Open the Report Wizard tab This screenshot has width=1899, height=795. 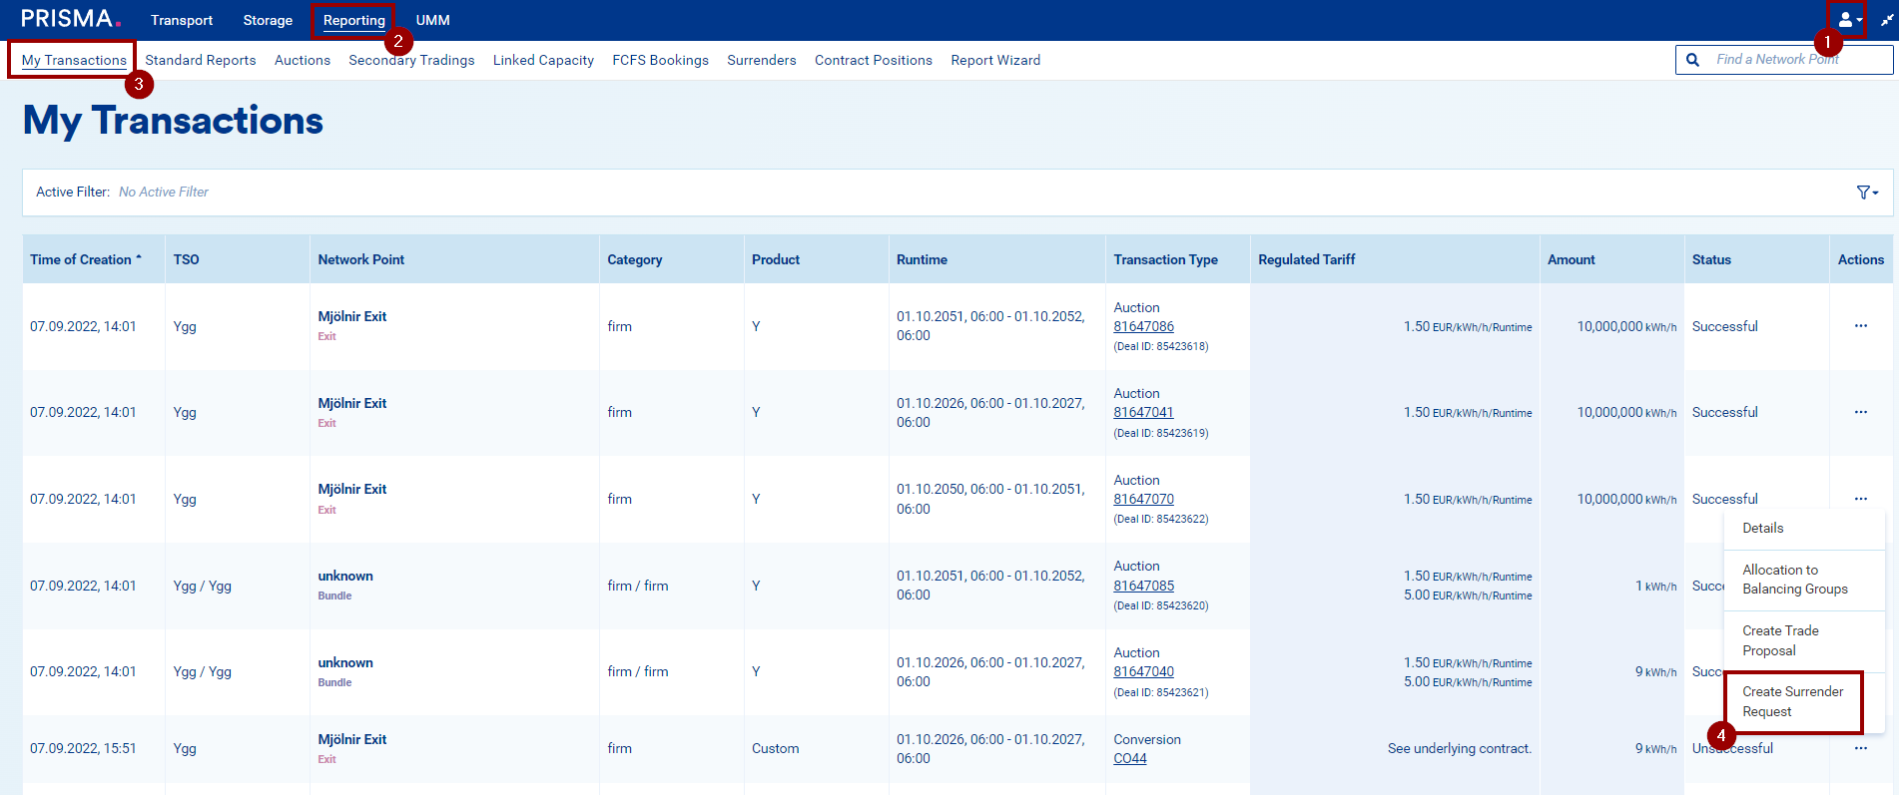pyautogui.click(x=994, y=60)
